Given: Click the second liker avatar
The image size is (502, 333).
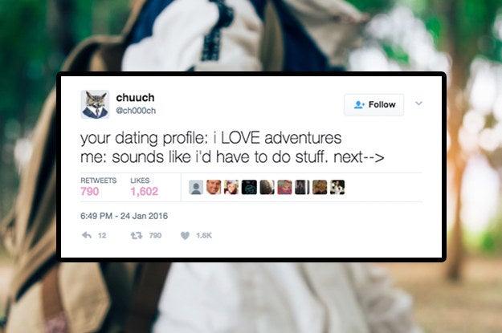Looking at the screenshot, I should point(214,187).
